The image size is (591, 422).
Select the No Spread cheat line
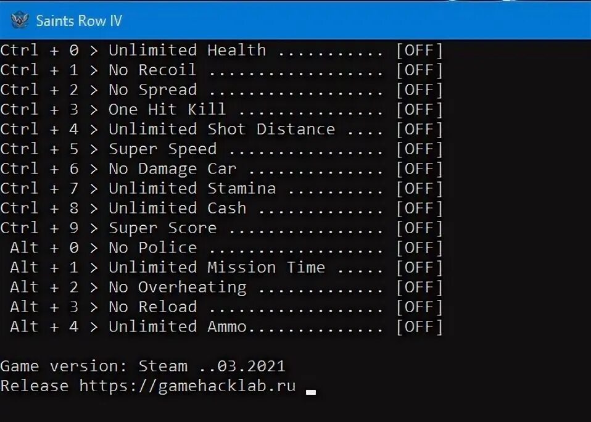(x=221, y=90)
